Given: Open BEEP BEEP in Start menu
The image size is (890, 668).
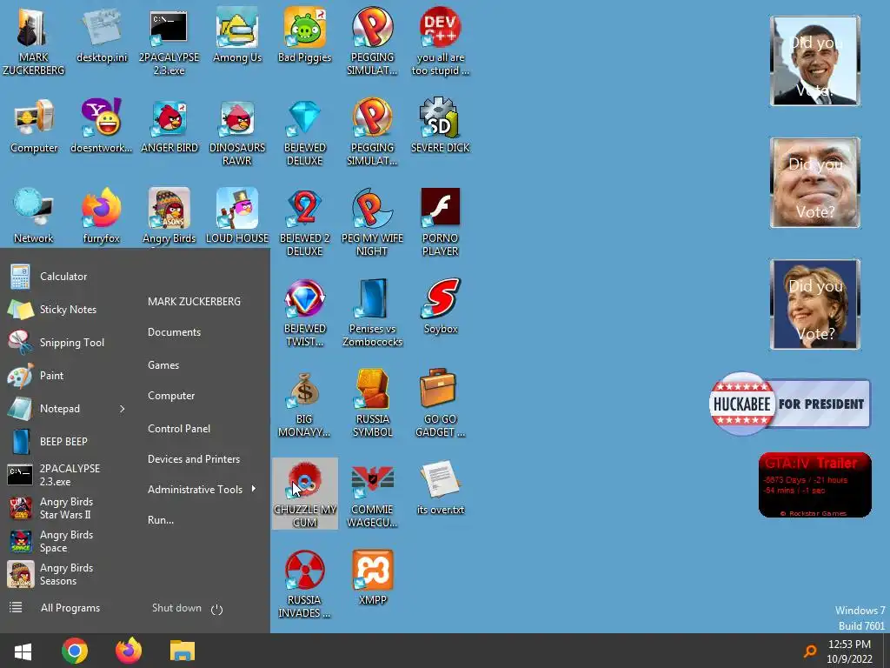Looking at the screenshot, I should pos(65,441).
